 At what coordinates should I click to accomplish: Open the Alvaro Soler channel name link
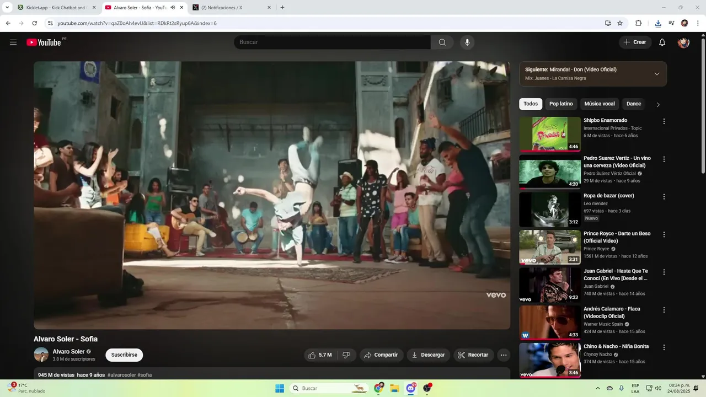pos(68,352)
